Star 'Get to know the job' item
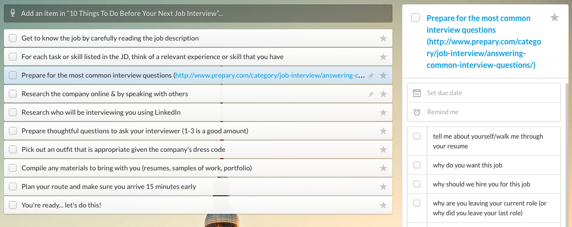Screen dimensions: 572x227 click(x=383, y=38)
